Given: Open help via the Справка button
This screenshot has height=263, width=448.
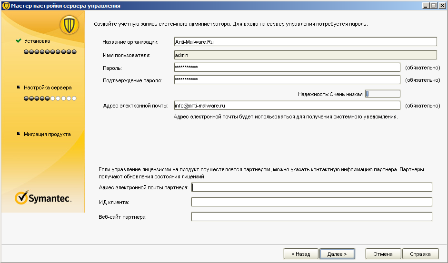Looking at the screenshot, I should tap(420, 254).
